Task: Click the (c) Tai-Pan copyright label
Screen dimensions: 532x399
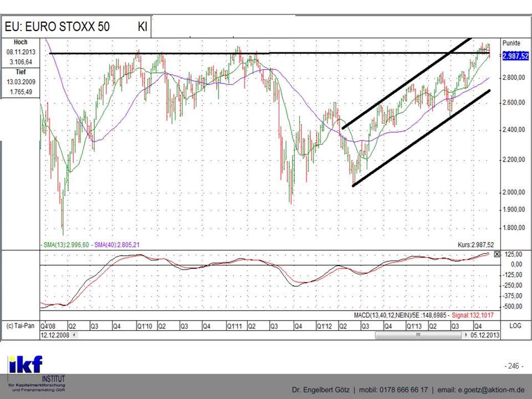Action: (x=21, y=326)
